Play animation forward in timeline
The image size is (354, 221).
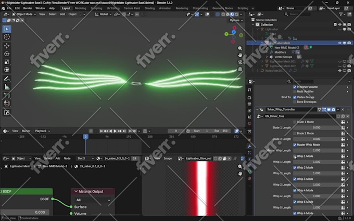[x=115, y=131]
